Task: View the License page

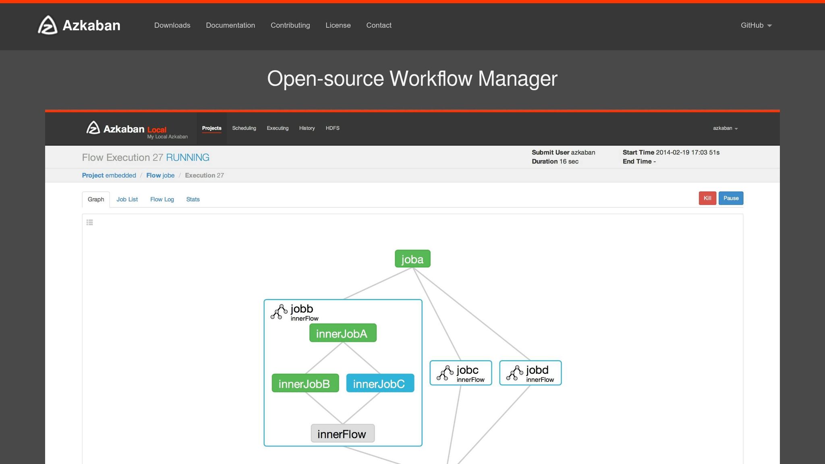Action: click(x=338, y=25)
